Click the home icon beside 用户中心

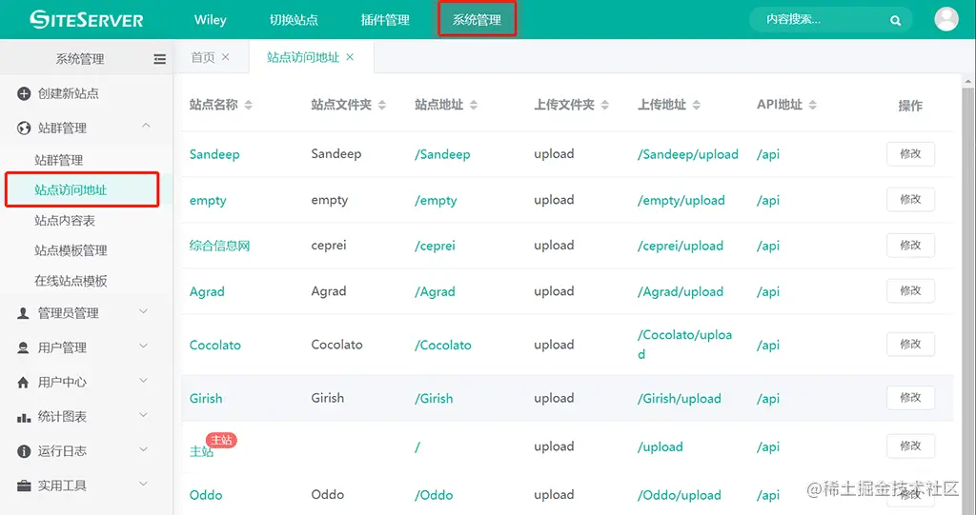tap(23, 382)
